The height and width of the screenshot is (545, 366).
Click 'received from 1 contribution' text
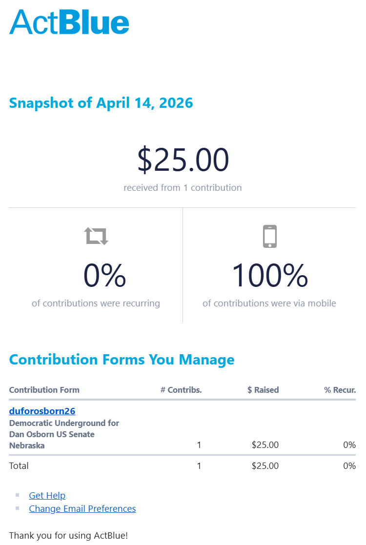pos(183,188)
